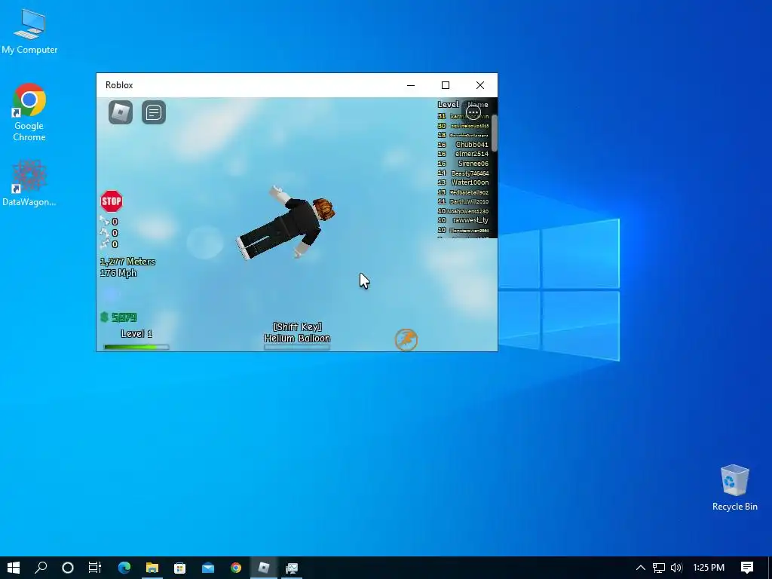Click the orange running-man icon

click(x=406, y=340)
